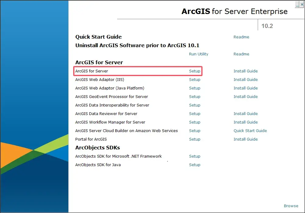
Task: Click Run Utility to uninstall prior ArcGIS
Action: coord(199,54)
